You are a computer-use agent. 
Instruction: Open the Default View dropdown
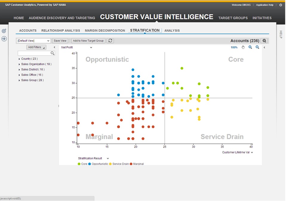coord(33,41)
